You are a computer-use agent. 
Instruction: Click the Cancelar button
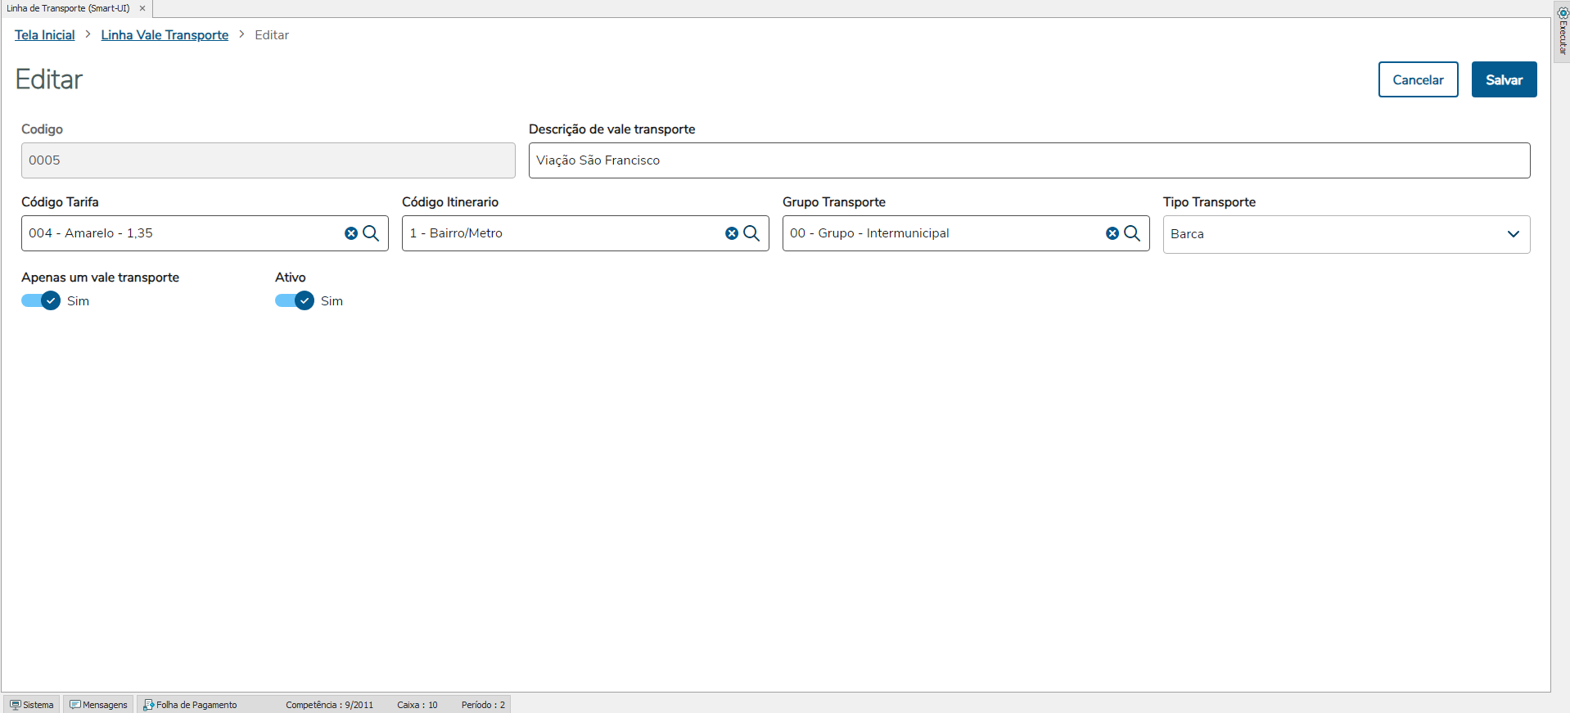click(1418, 79)
